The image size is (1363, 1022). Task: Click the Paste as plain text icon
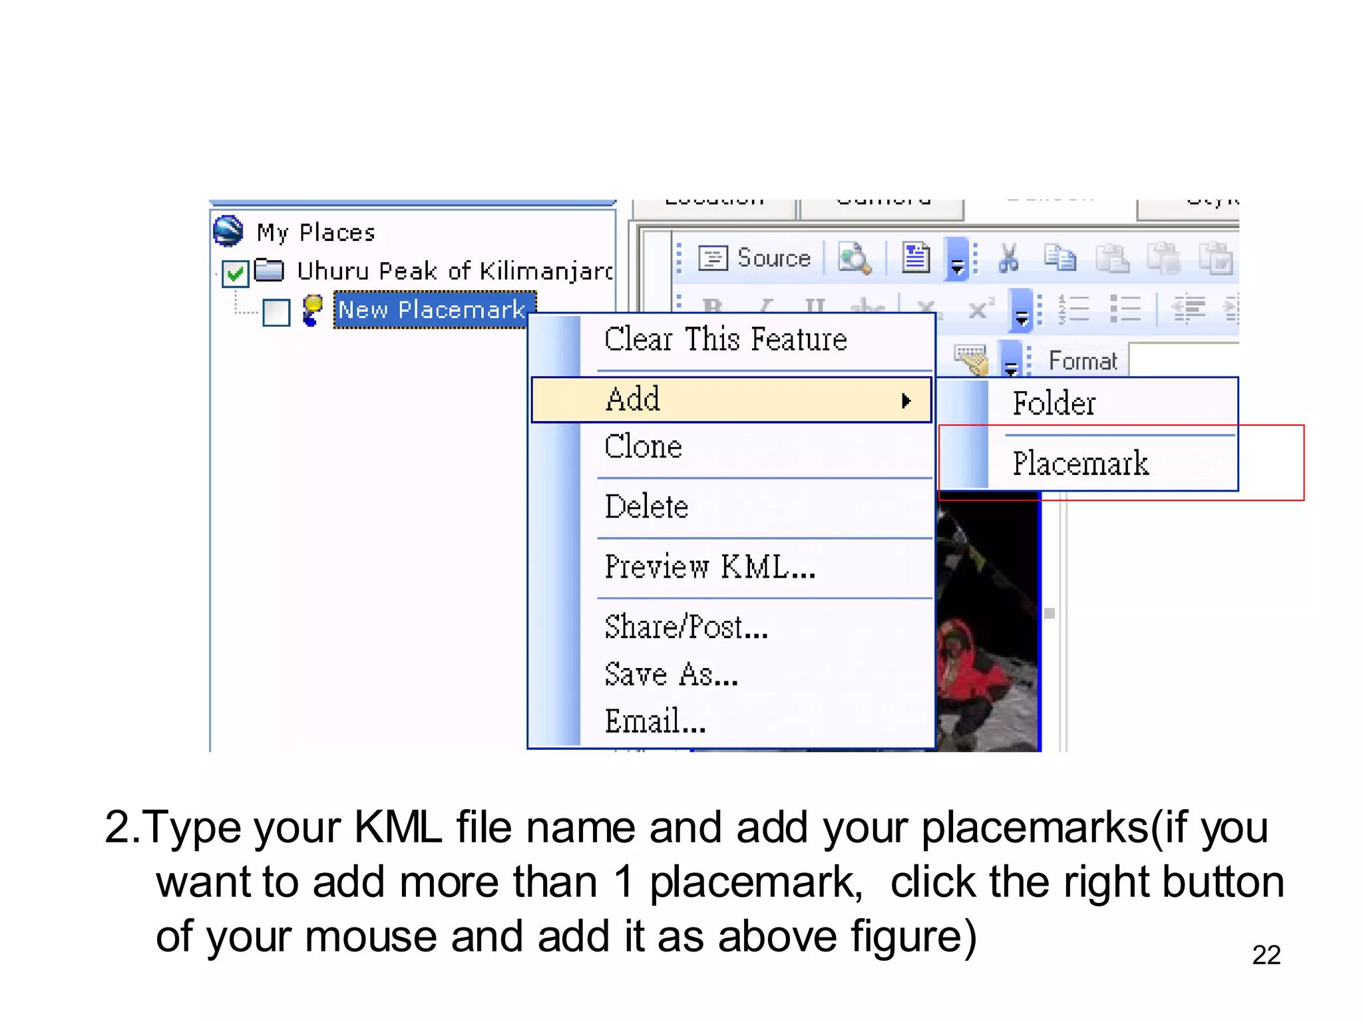click(1164, 257)
